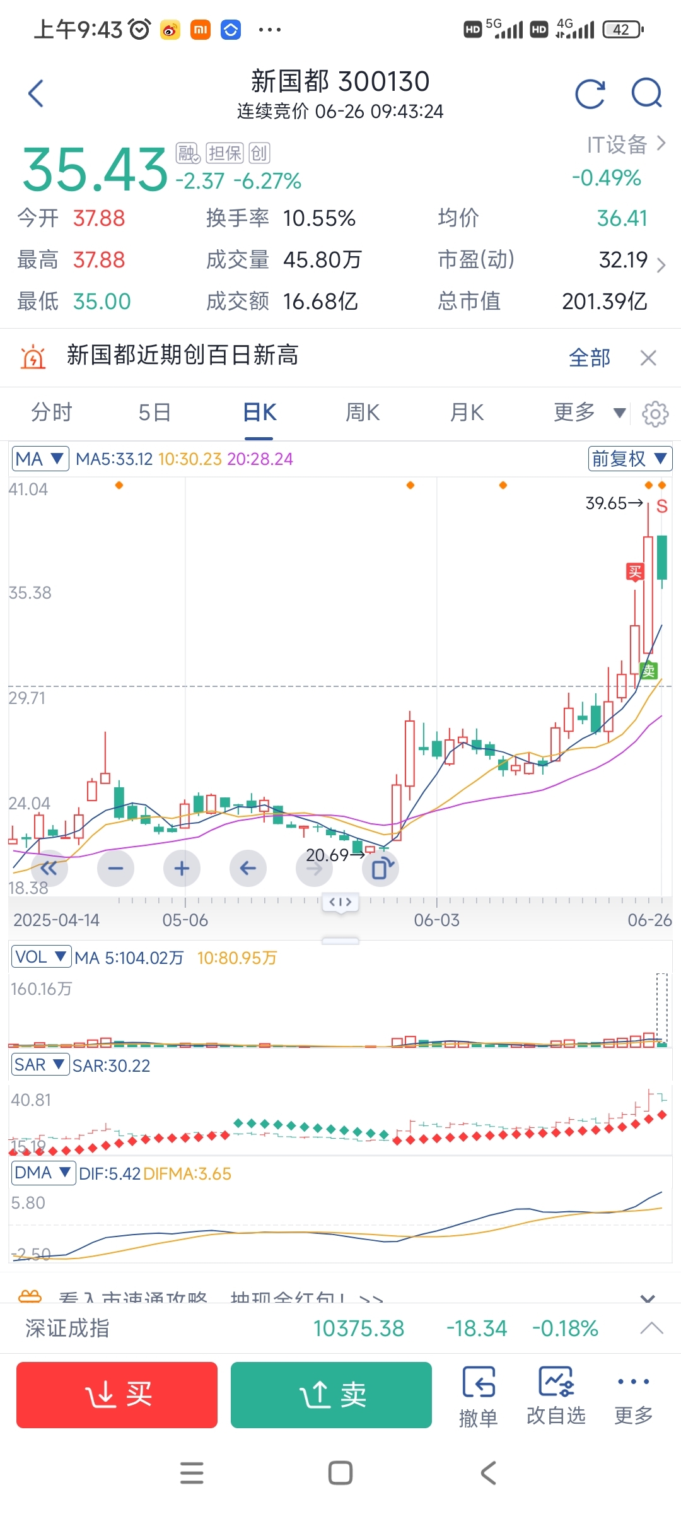Zoom out the K-line chart
Viewport: 681px width, 1514px height.
pyautogui.click(x=115, y=869)
